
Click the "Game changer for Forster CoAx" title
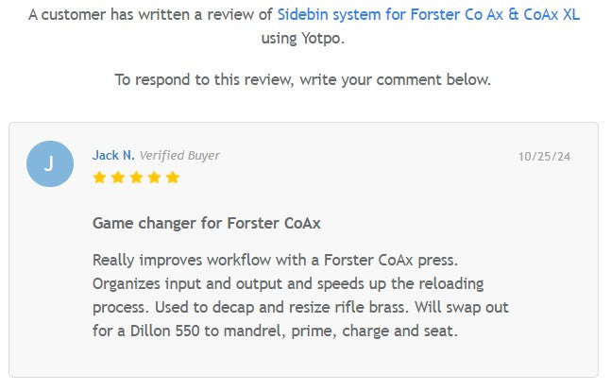point(207,223)
